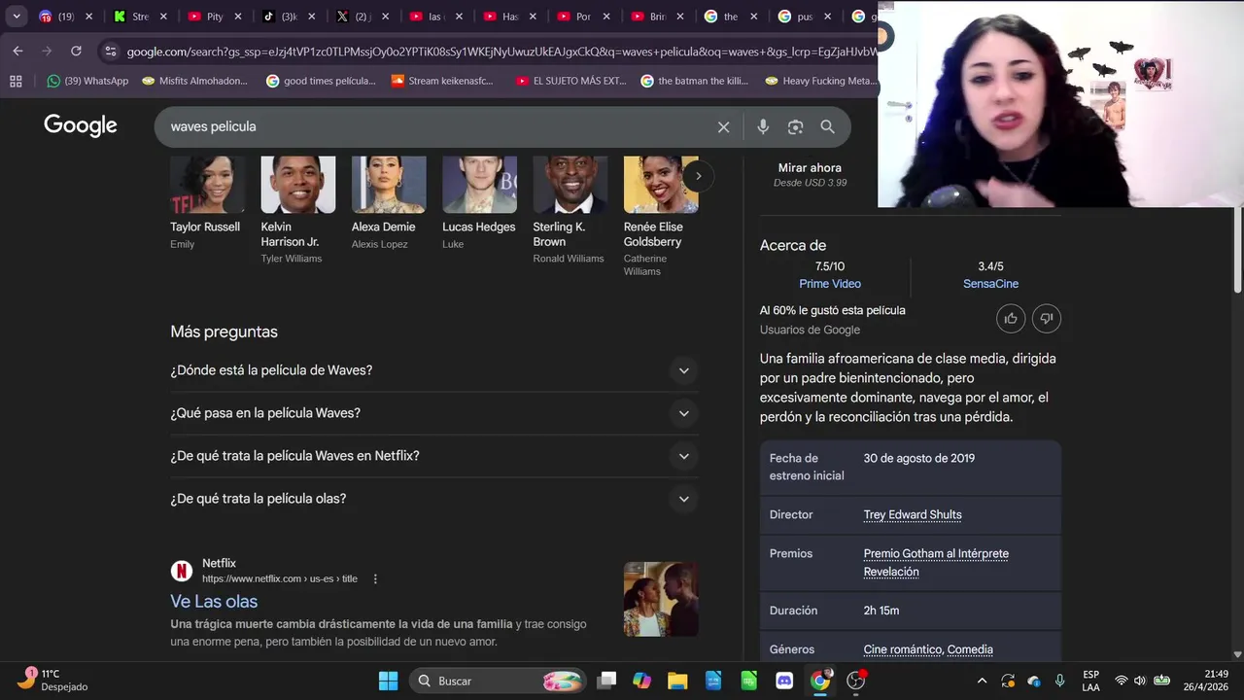Open 'Premio Gotham al Intérprete Revelación' link
1244x700 pixels.
coord(936,562)
